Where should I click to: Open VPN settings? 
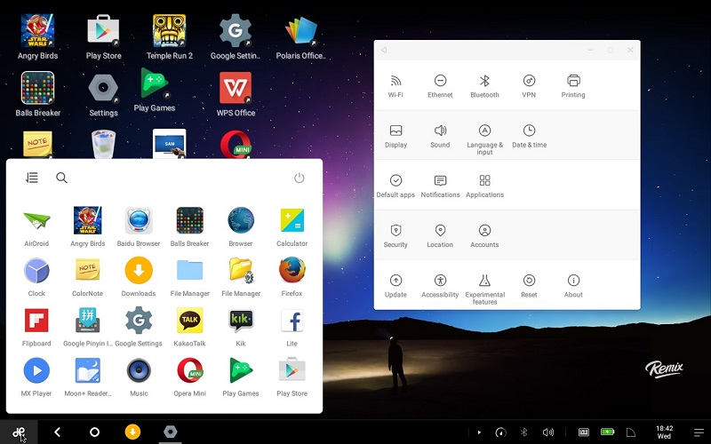pos(529,85)
